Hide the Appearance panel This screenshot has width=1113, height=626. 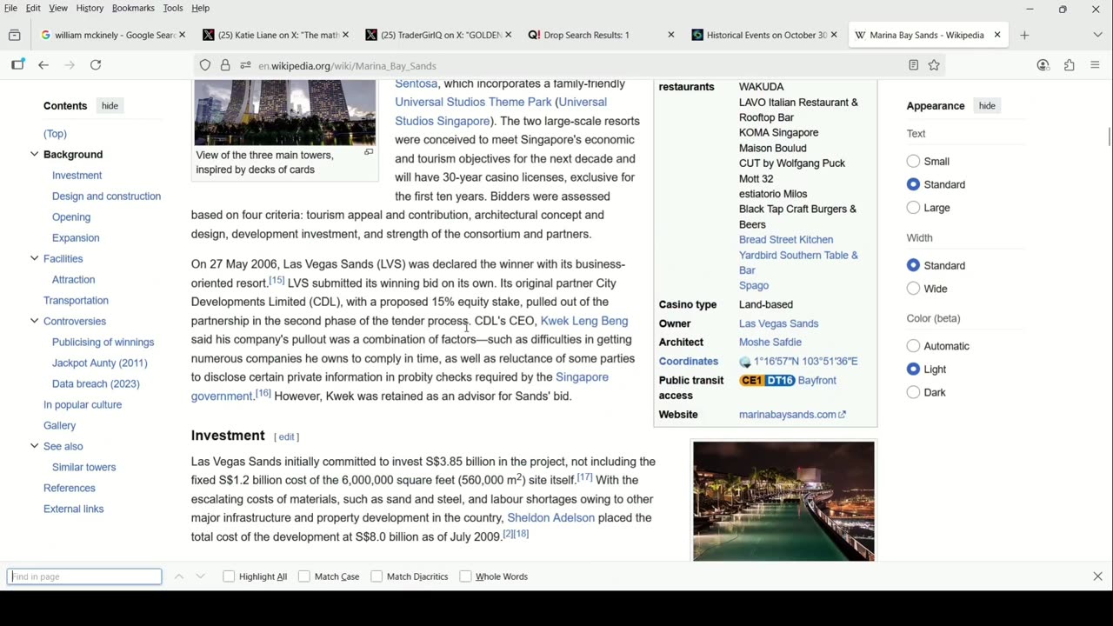pos(987,106)
